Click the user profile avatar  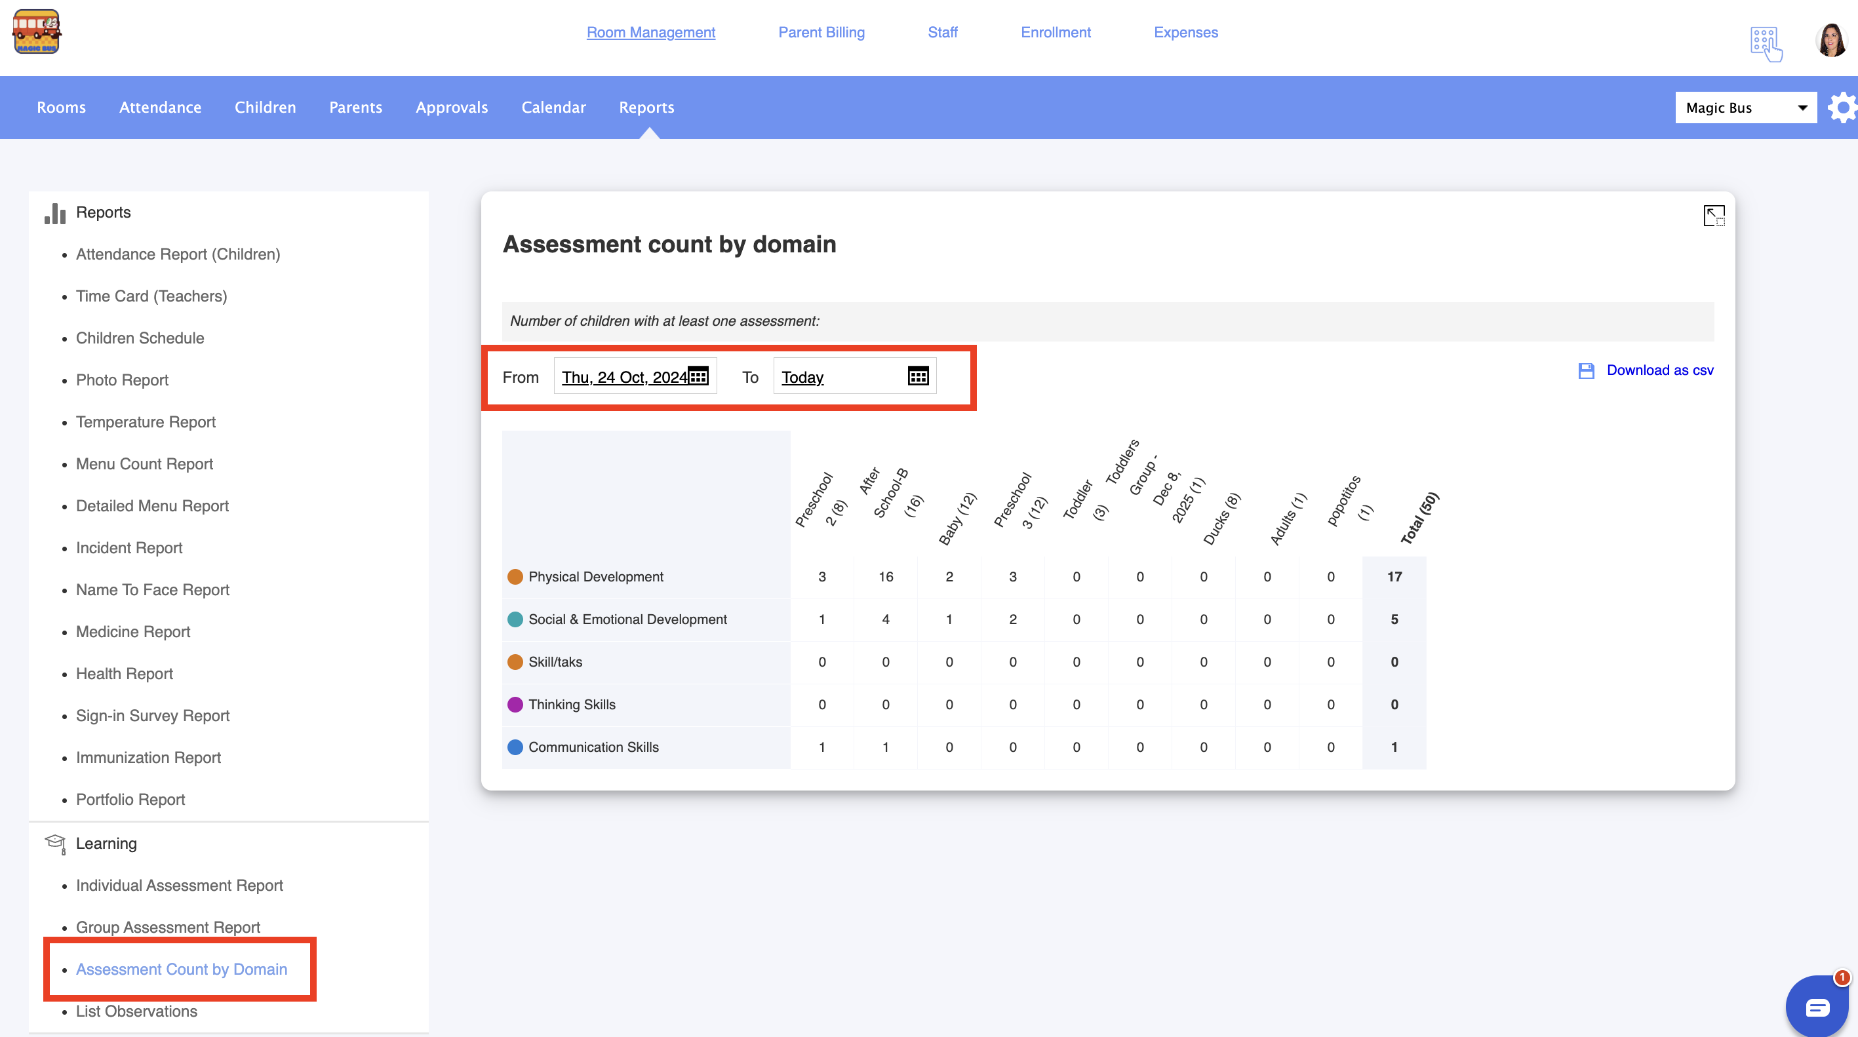[1831, 40]
